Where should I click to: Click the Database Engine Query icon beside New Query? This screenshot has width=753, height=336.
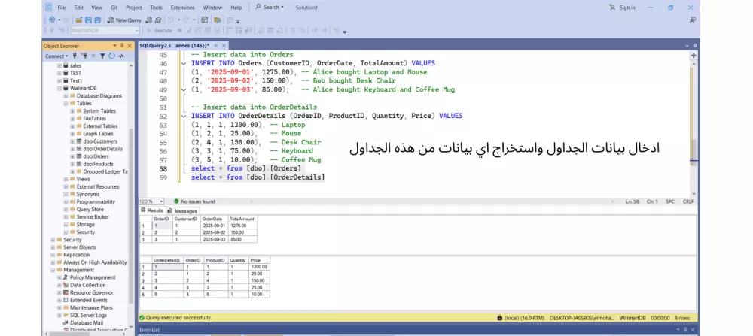coord(149,20)
